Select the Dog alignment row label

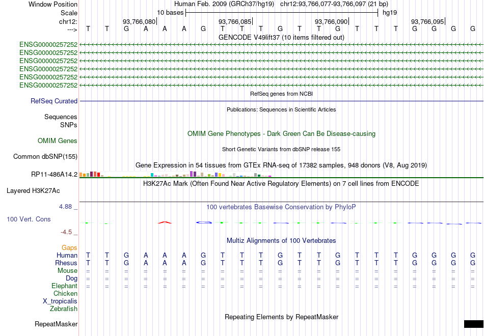pyautogui.click(x=71, y=278)
